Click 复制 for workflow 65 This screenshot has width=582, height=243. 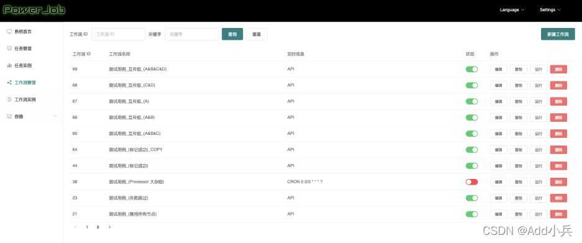tap(519, 134)
